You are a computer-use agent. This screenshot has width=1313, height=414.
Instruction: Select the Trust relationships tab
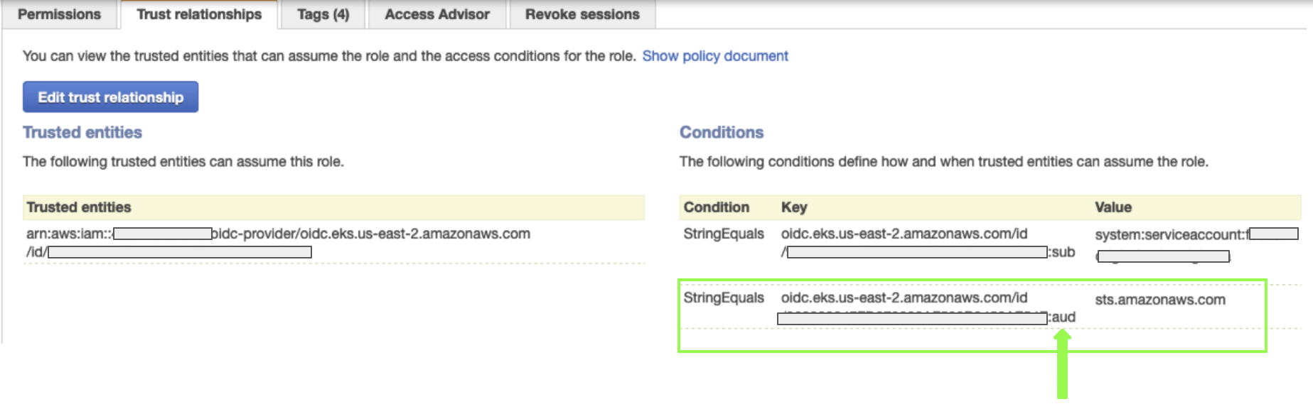(x=199, y=14)
